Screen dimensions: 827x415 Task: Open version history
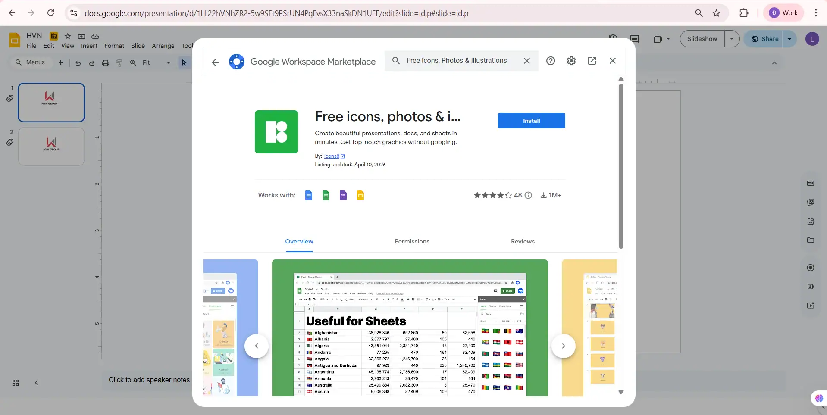[613, 38]
